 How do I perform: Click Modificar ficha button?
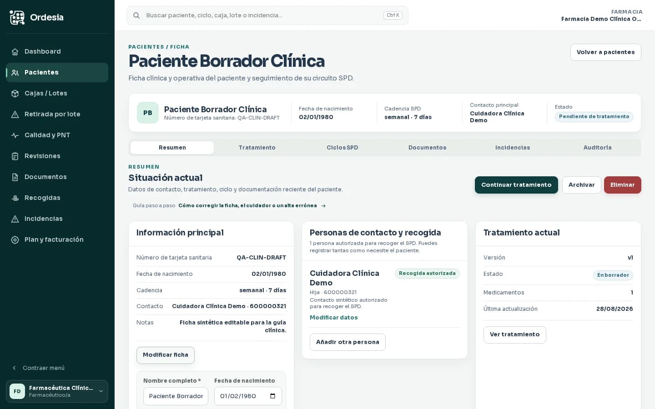(x=166, y=355)
